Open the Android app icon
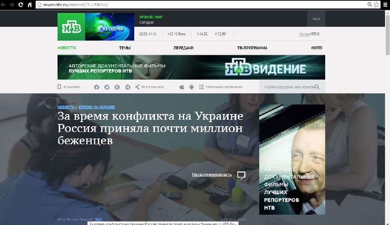This screenshot has width=390, height=225. pos(191,87)
